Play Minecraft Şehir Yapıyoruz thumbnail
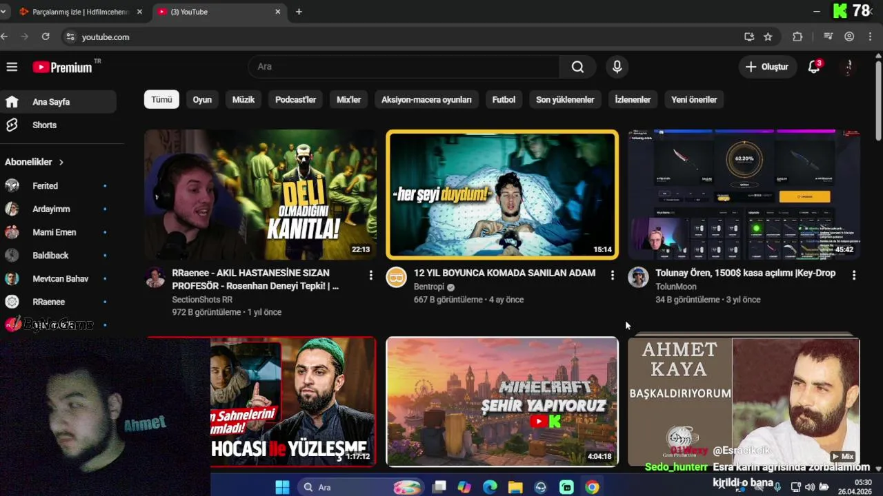883x496 pixels. pyautogui.click(x=502, y=402)
